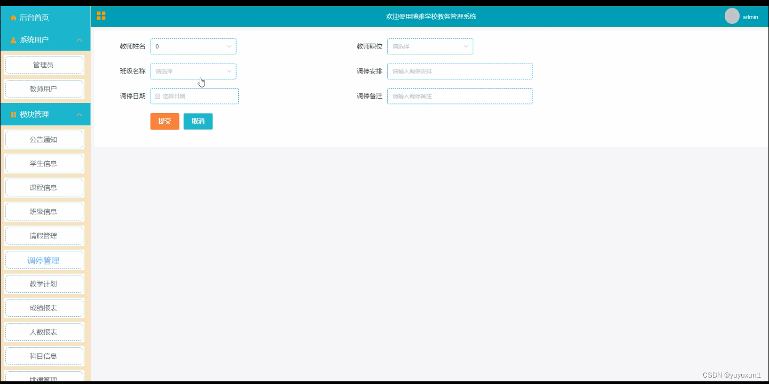This screenshot has height=384, width=769.
Task: Open 人数报表 module
Action: [x=44, y=332]
